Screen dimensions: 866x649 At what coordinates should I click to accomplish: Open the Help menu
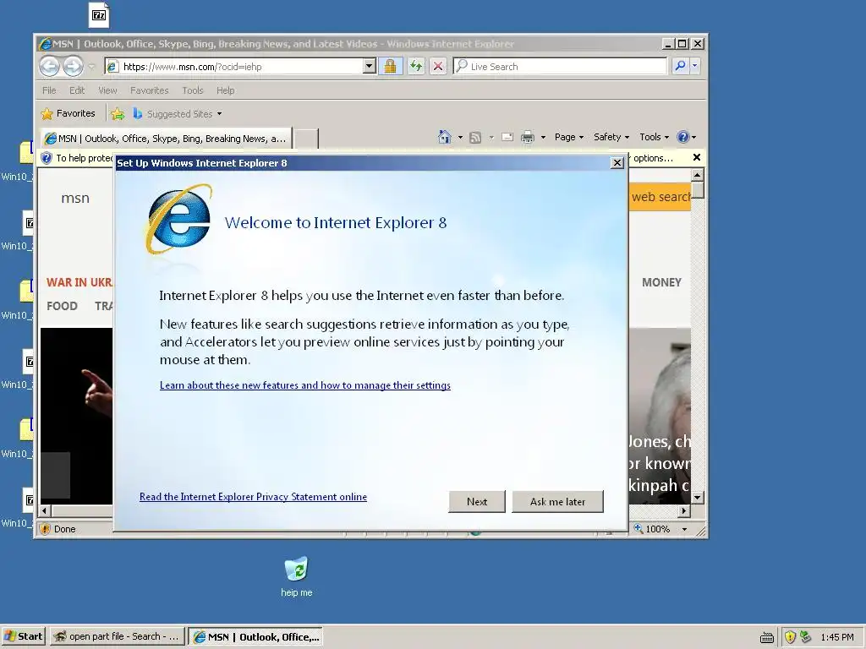click(x=225, y=90)
